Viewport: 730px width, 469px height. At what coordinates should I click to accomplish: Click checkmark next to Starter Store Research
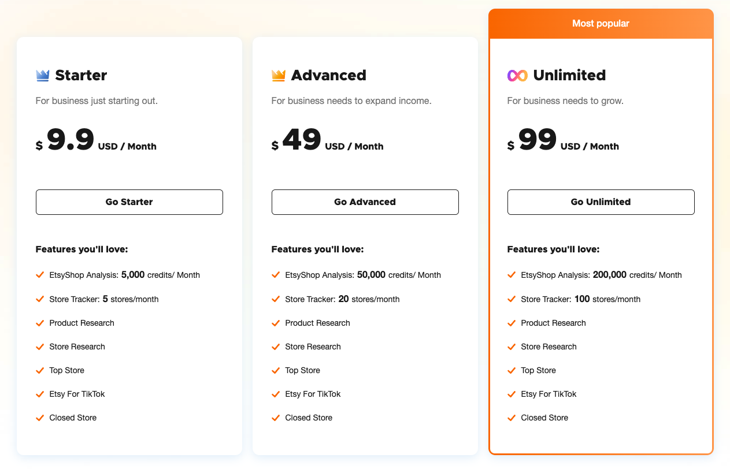click(x=40, y=347)
